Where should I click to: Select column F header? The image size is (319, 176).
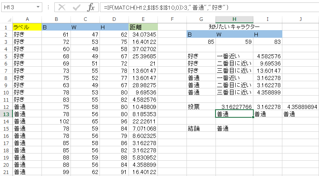click(x=172, y=19)
